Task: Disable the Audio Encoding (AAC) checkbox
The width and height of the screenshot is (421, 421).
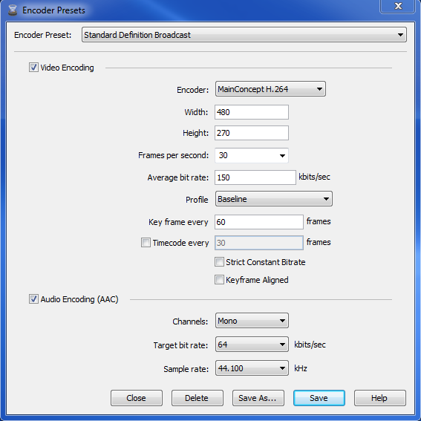Action: 33,298
